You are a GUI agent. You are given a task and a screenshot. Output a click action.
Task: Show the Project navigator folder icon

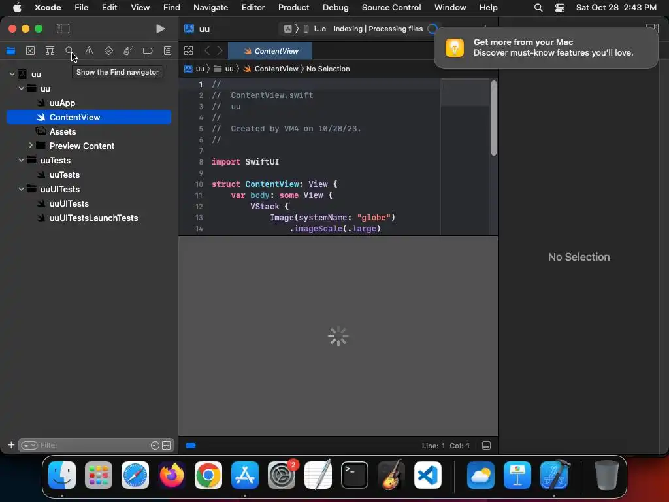[10, 51]
